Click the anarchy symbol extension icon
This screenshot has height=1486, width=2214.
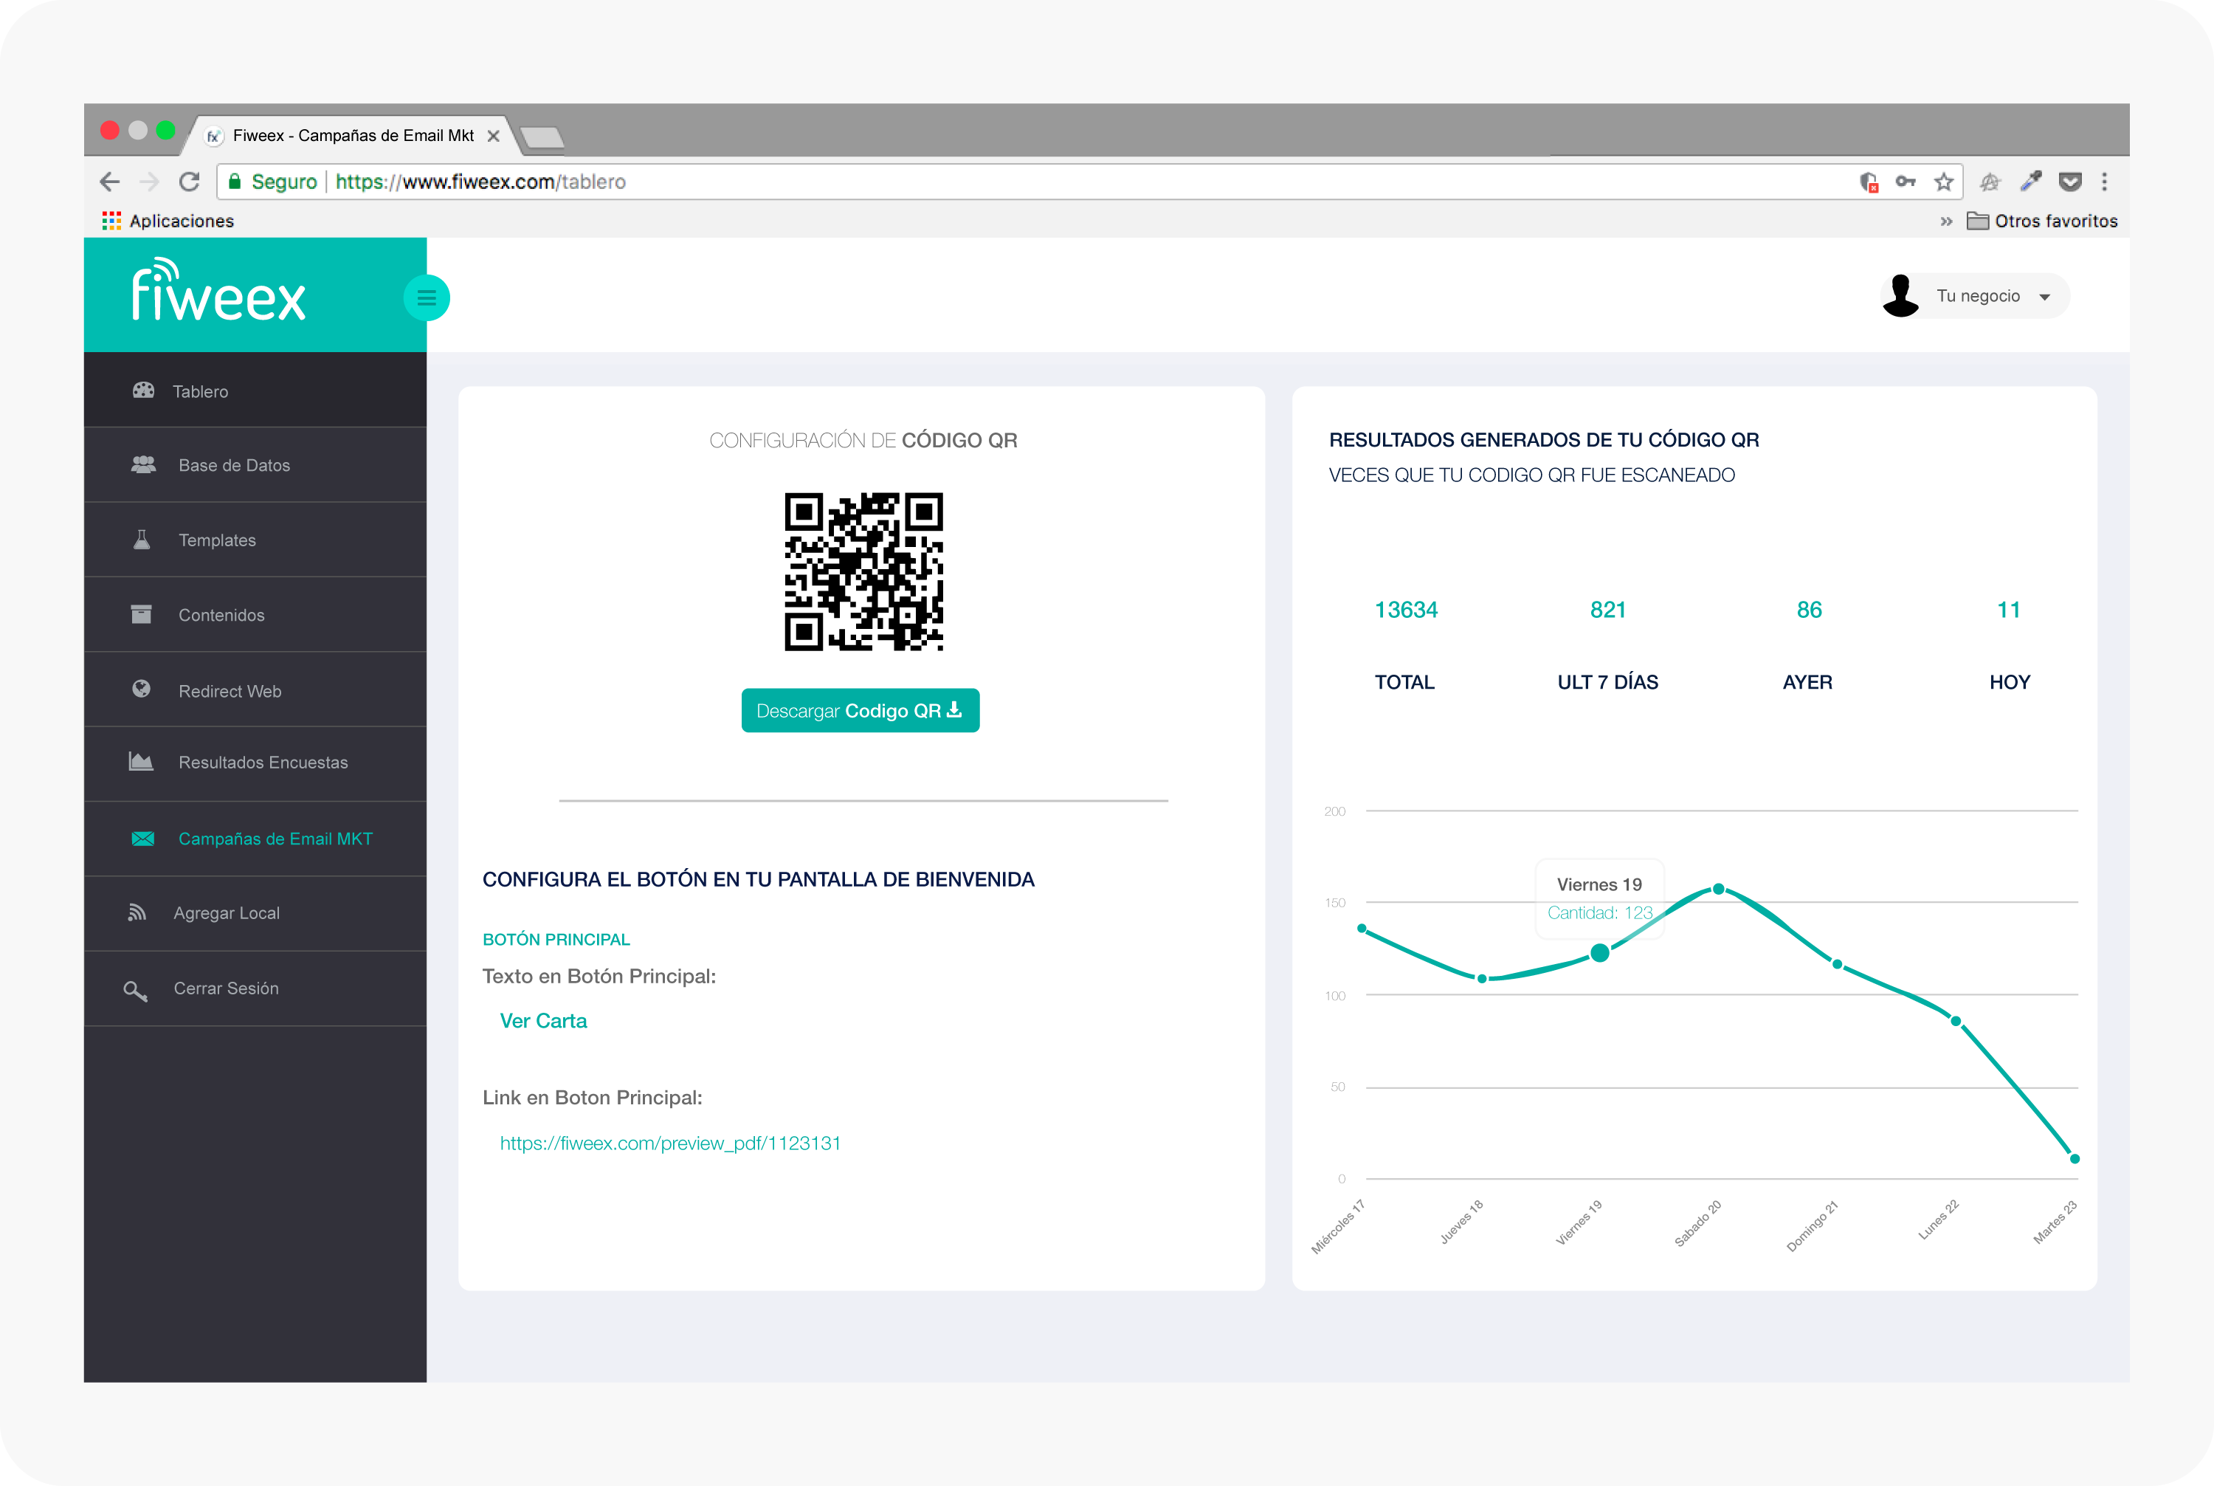pos(1990,182)
